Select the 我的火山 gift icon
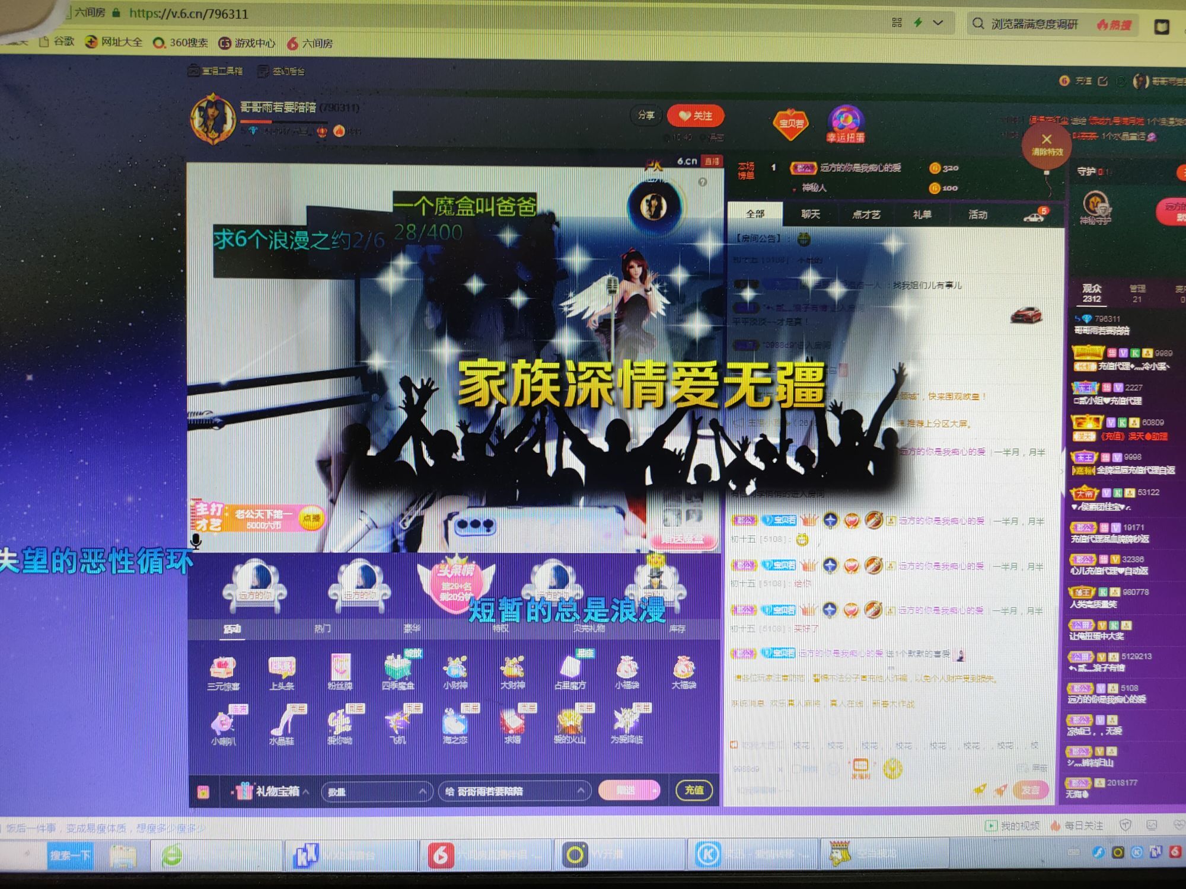The image size is (1186, 889). point(569,722)
